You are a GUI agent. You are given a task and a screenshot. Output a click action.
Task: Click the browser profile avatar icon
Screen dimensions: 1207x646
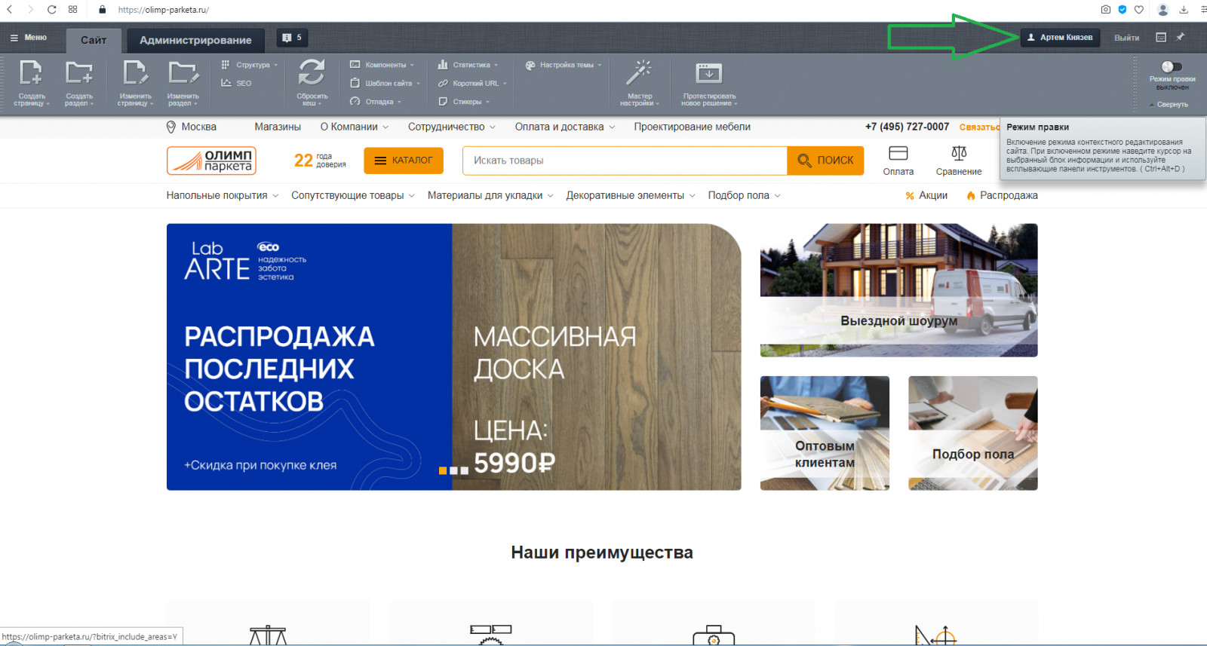(x=1163, y=10)
